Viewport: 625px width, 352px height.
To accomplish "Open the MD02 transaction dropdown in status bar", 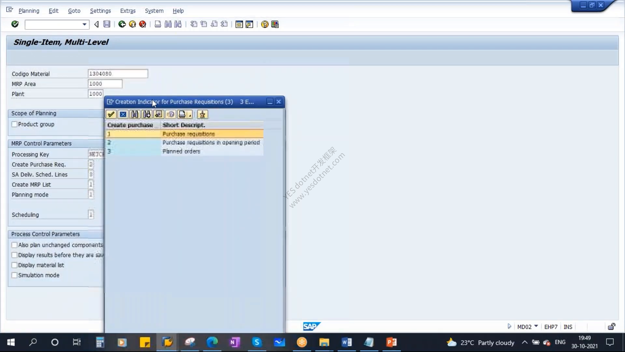I will point(536,326).
